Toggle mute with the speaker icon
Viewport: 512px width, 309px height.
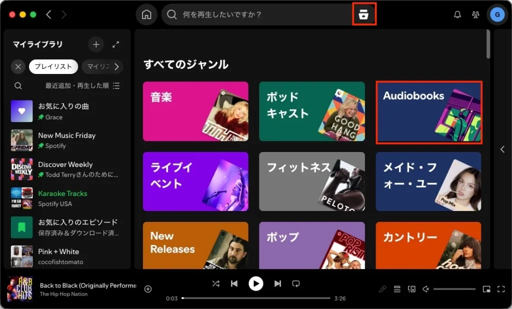click(x=426, y=289)
